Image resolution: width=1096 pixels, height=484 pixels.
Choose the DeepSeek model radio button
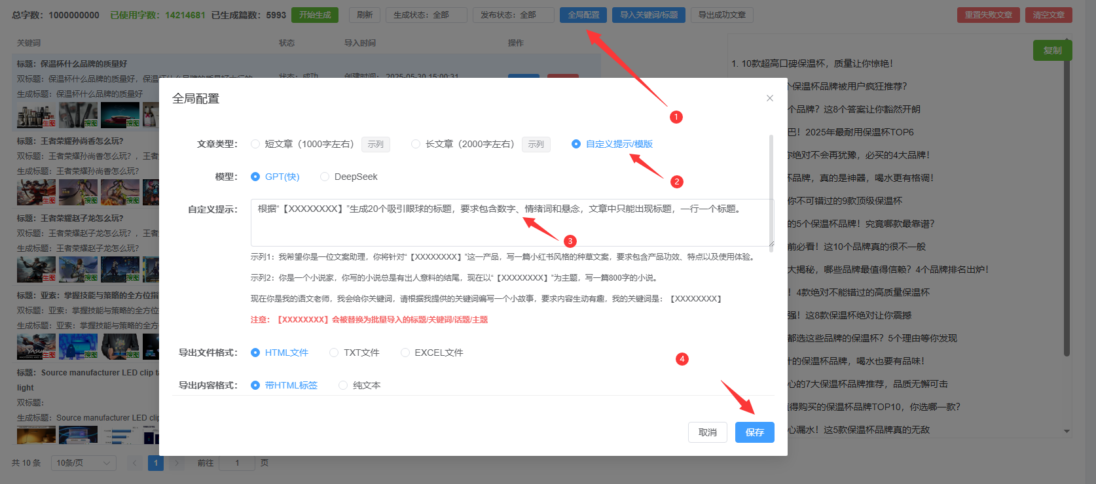pos(325,177)
